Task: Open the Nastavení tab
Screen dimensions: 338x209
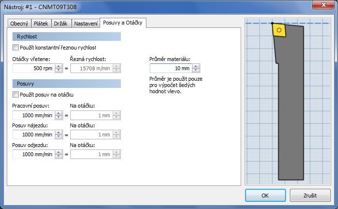Action: (x=86, y=24)
